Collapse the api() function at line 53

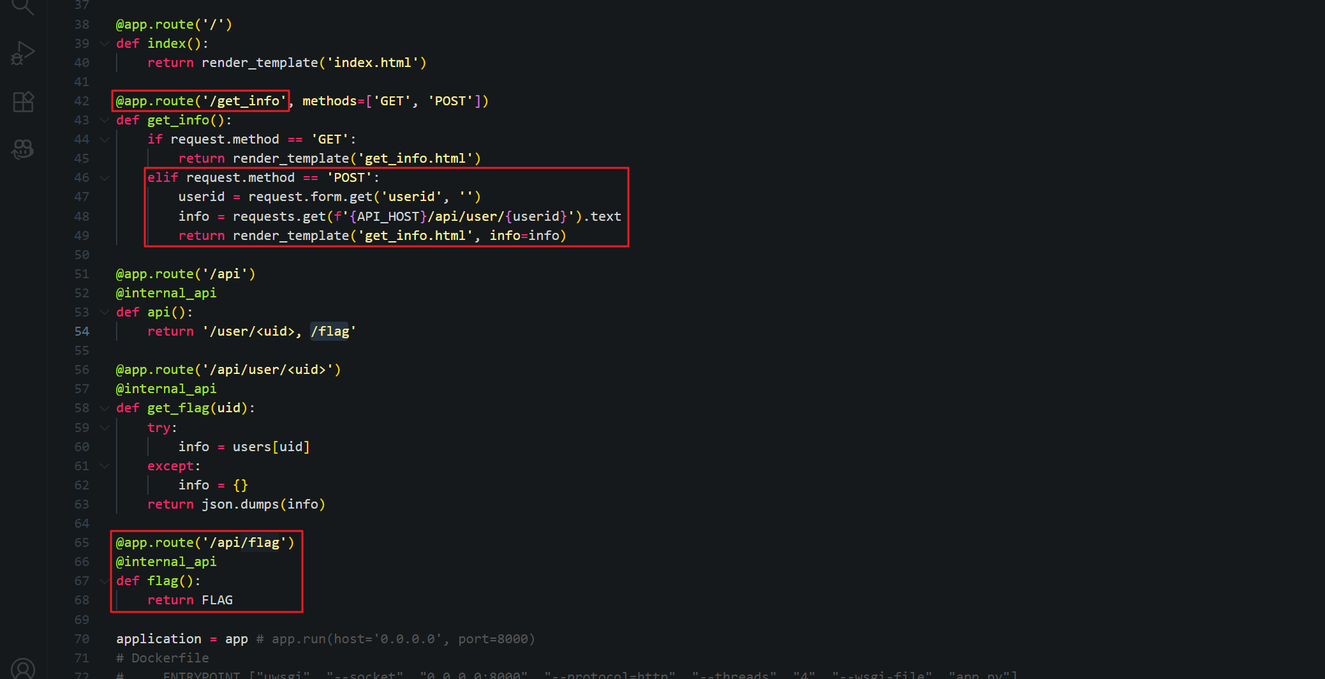[x=105, y=312]
